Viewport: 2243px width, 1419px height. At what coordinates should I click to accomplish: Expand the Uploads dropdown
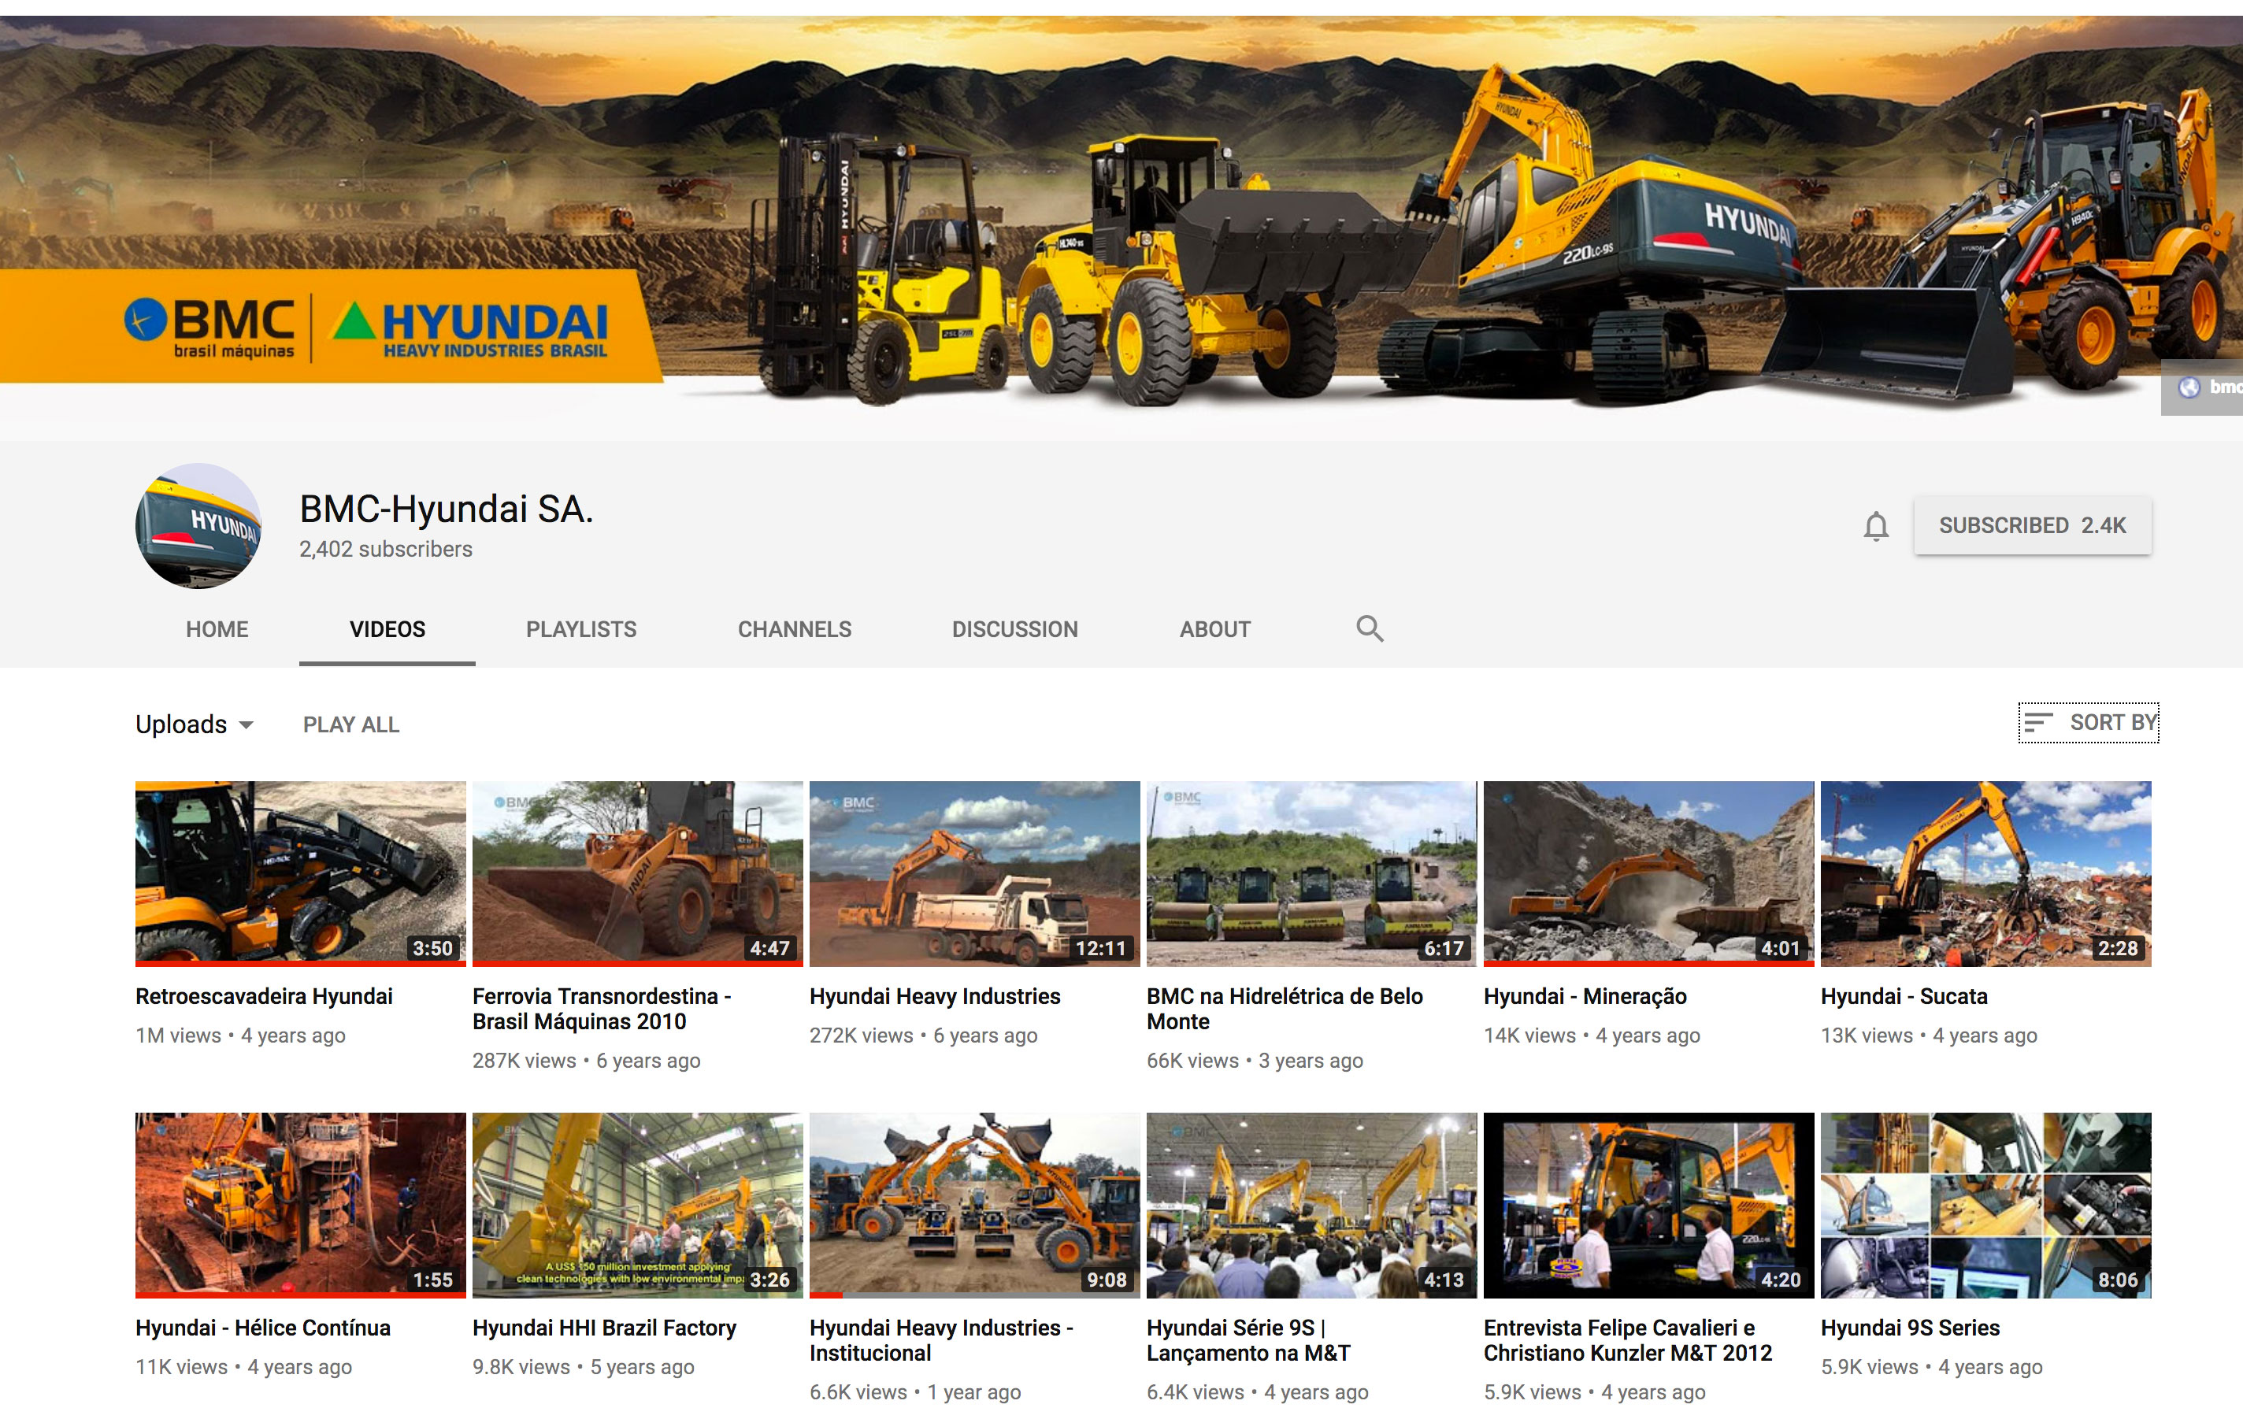194,724
